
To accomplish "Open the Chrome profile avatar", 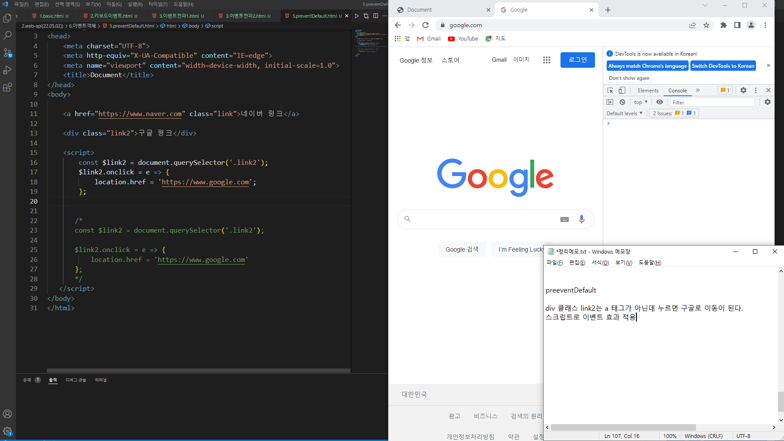I will 751,25.
